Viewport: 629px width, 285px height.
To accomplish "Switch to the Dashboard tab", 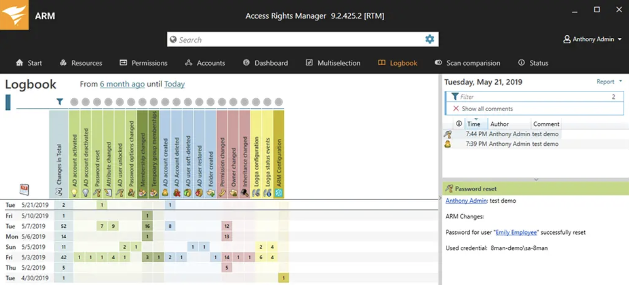I will [x=266, y=63].
